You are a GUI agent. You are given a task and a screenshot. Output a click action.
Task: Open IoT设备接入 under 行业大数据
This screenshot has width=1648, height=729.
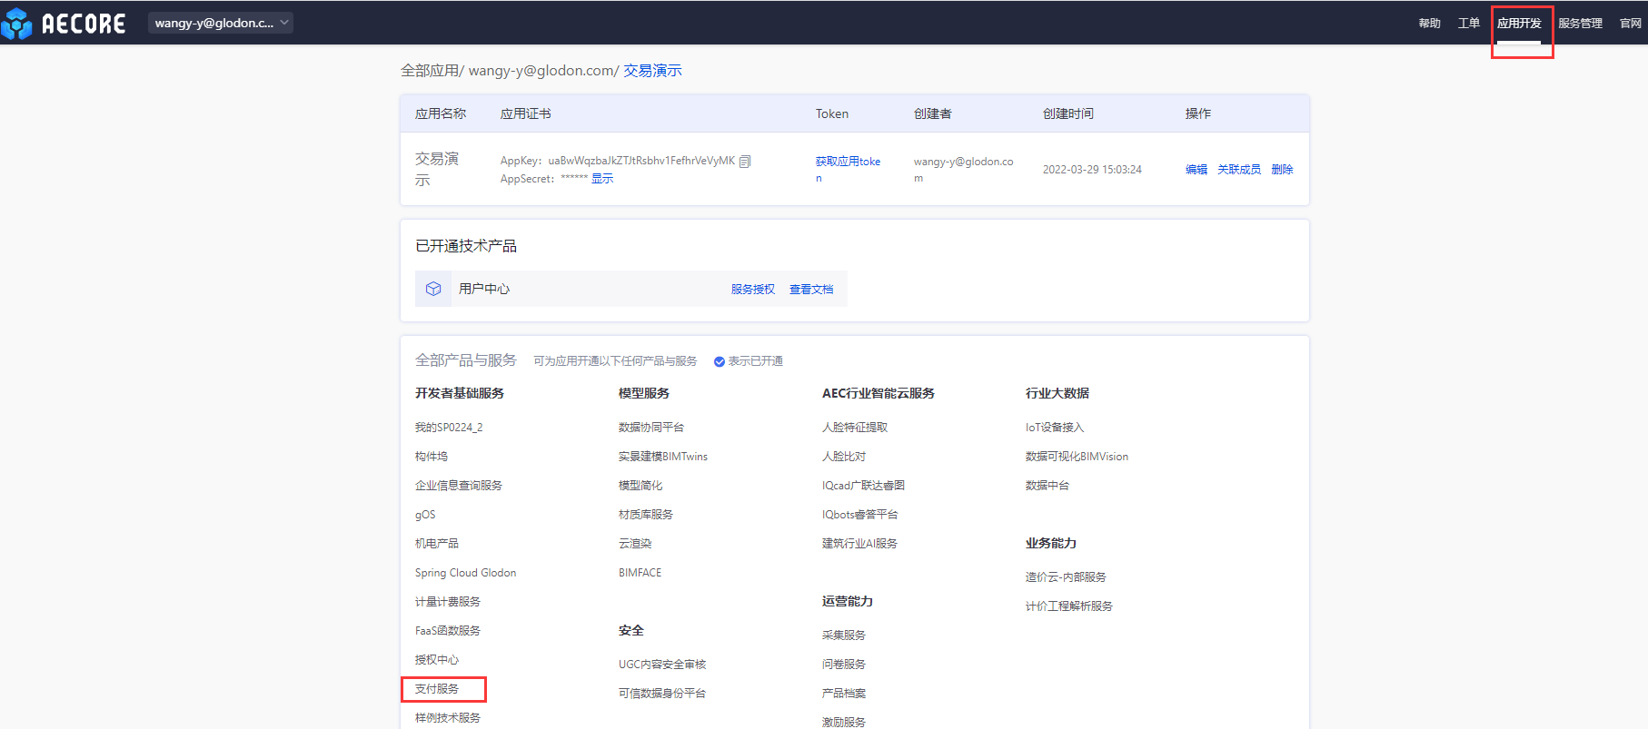tap(1054, 428)
